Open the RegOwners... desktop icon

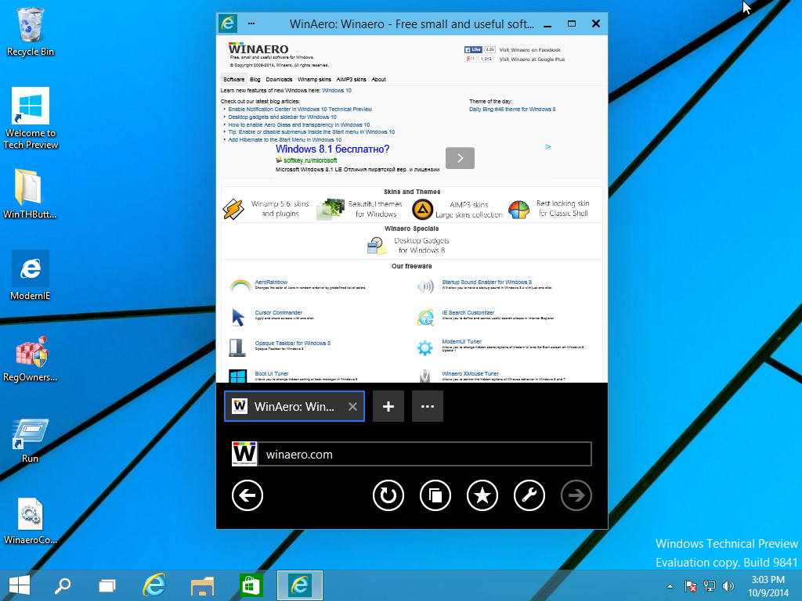(31, 358)
